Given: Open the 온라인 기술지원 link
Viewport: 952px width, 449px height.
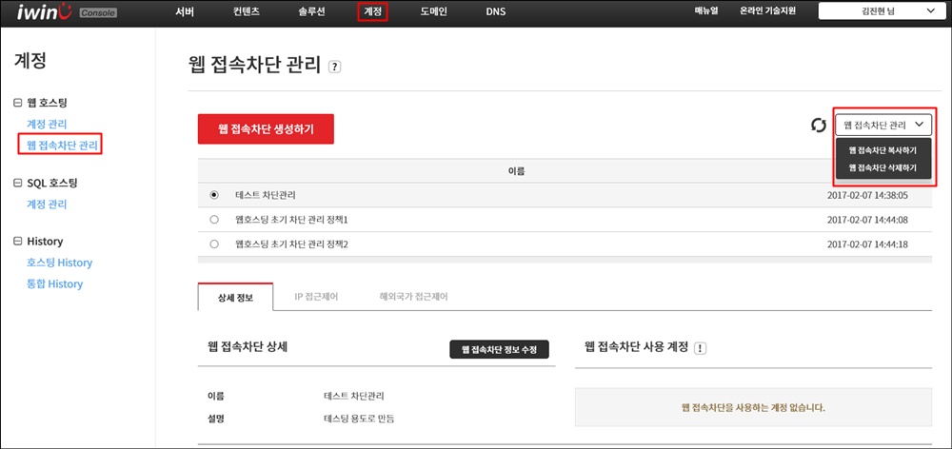Looking at the screenshot, I should point(767,10).
